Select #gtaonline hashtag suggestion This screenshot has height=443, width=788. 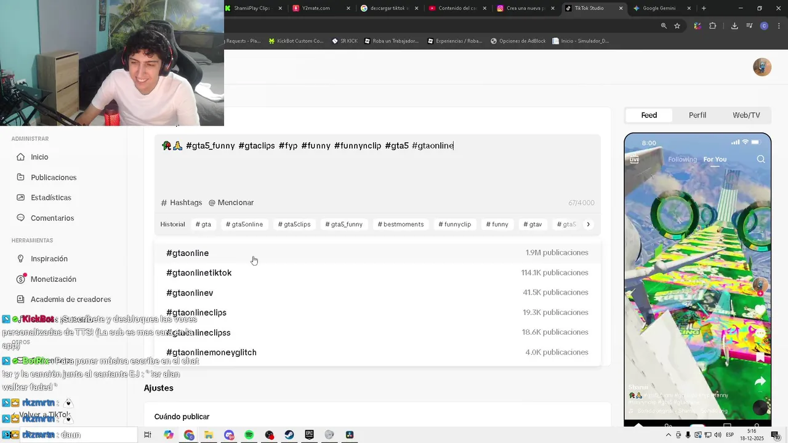(x=377, y=253)
